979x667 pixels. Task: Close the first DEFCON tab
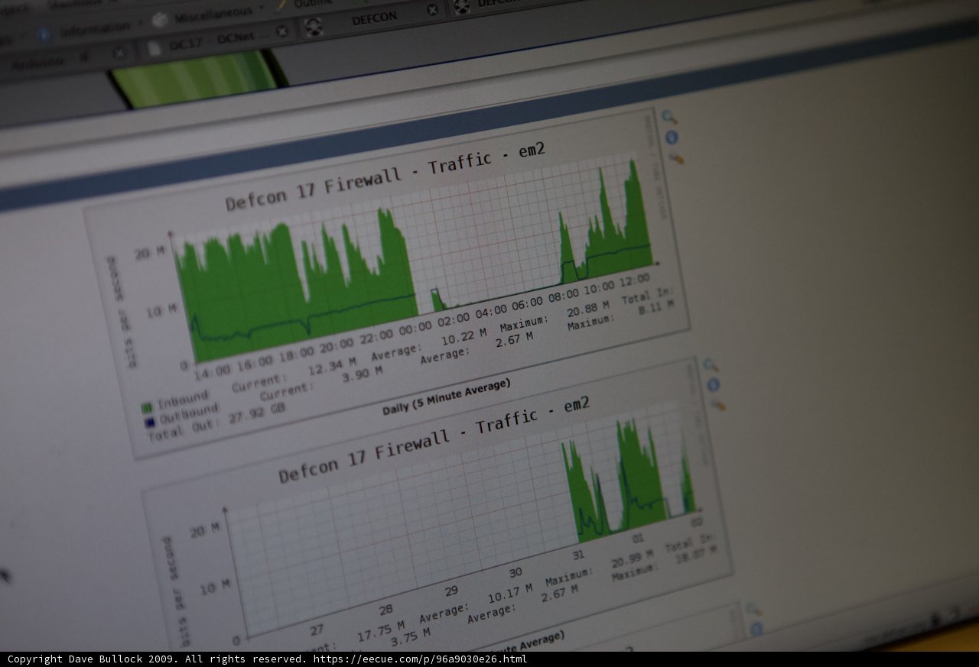coord(432,10)
